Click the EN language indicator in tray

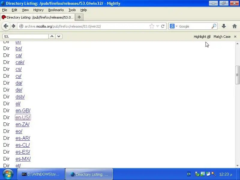189,174
